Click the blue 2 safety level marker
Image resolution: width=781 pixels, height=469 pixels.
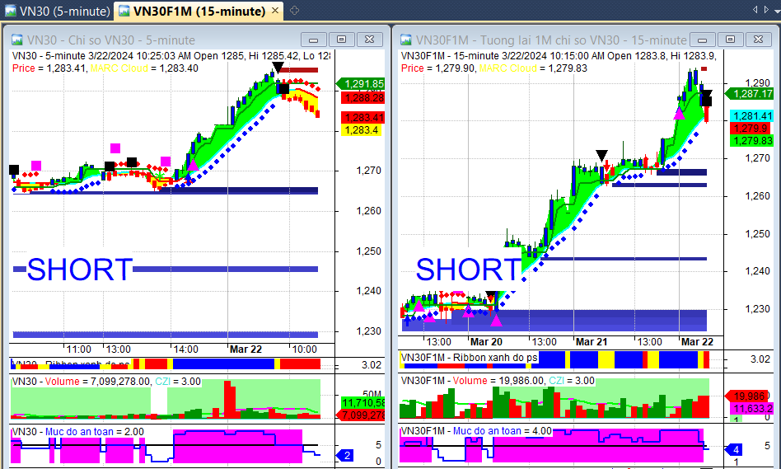pyautogui.click(x=344, y=455)
